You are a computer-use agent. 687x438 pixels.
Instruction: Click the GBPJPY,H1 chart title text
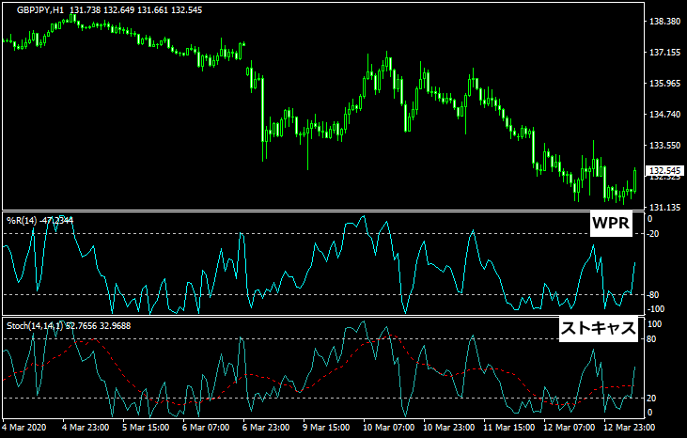[37, 9]
